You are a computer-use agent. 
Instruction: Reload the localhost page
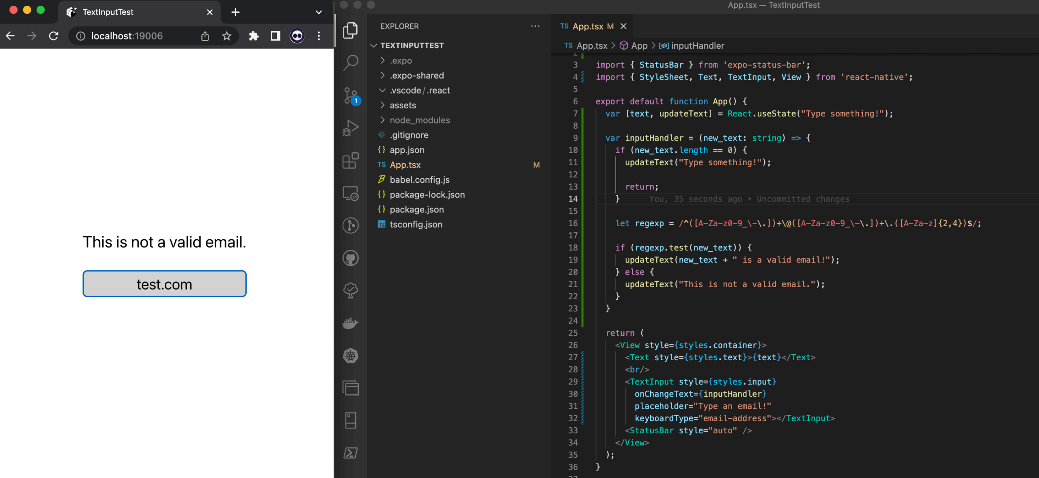pos(54,36)
